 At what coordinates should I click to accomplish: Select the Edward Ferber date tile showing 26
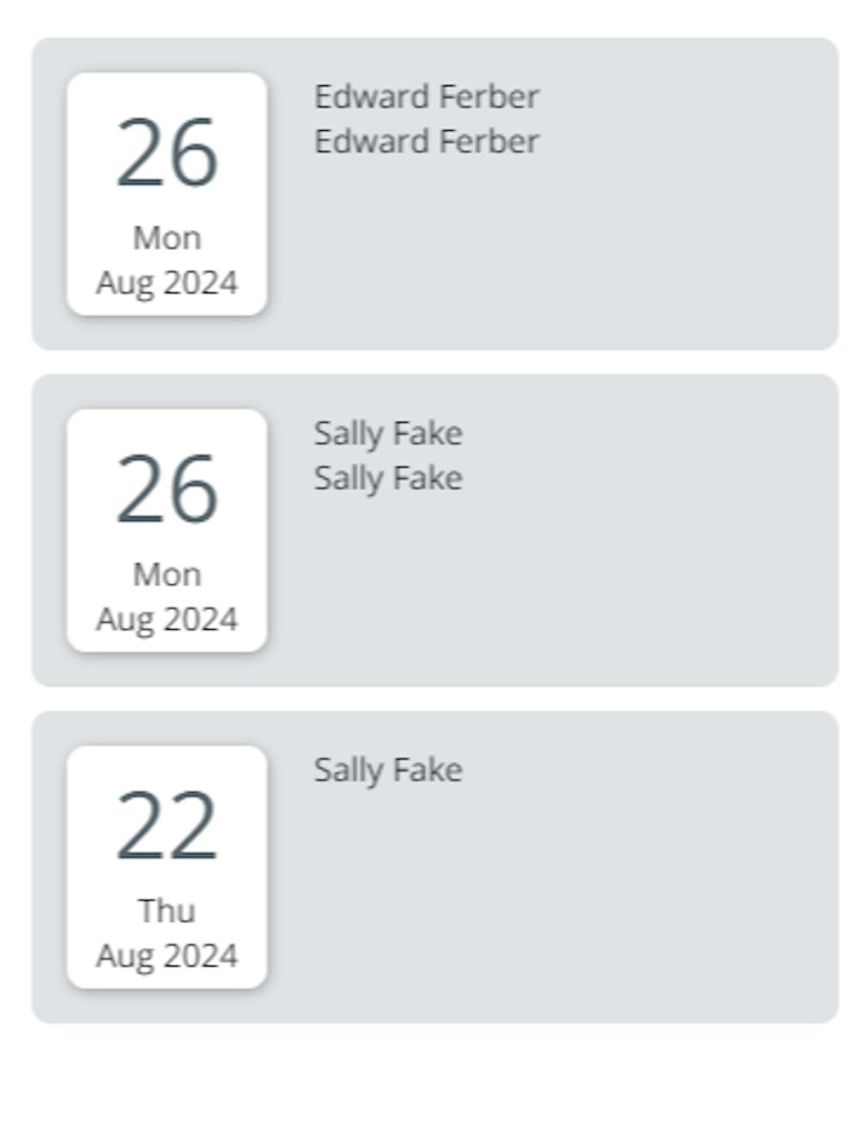(x=167, y=194)
